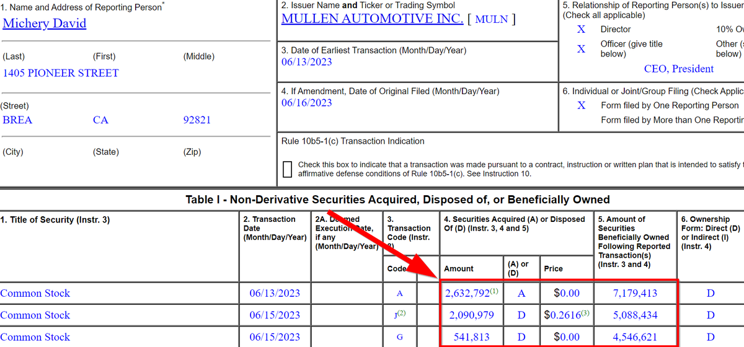The image size is (744, 347).
Task: Click the D disposed marker in 2,090,979 row
Action: (x=521, y=315)
